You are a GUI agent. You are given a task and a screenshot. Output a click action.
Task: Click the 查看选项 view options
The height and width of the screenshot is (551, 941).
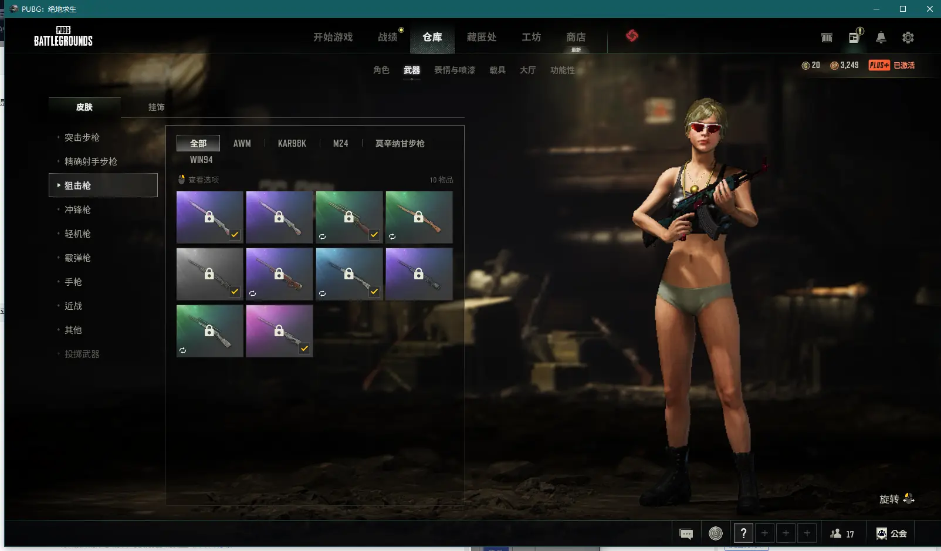198,180
